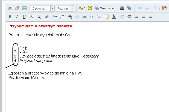Open the smiley emoticon picker
The height and width of the screenshot is (112, 169).
tap(90, 8)
